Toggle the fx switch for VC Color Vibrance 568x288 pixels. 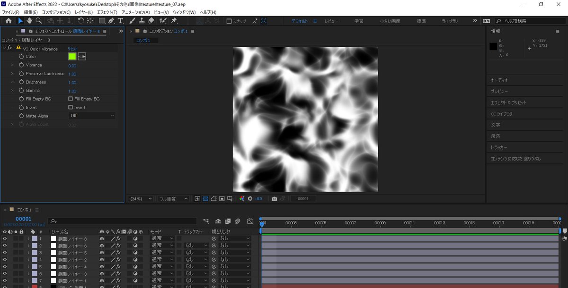click(9, 48)
